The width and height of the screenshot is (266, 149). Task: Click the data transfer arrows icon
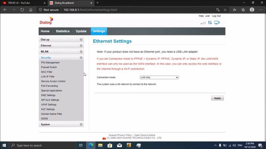point(210,22)
